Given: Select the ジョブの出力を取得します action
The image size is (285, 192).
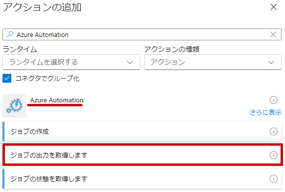Looking at the screenshot, I should click(142, 155).
